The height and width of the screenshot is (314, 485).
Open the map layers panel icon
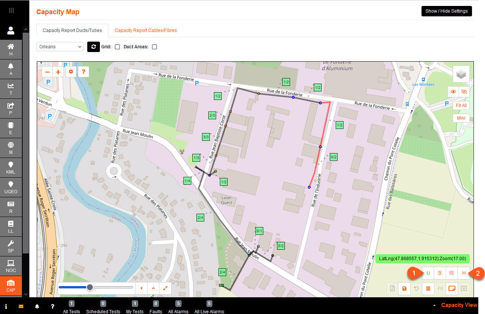461,74
